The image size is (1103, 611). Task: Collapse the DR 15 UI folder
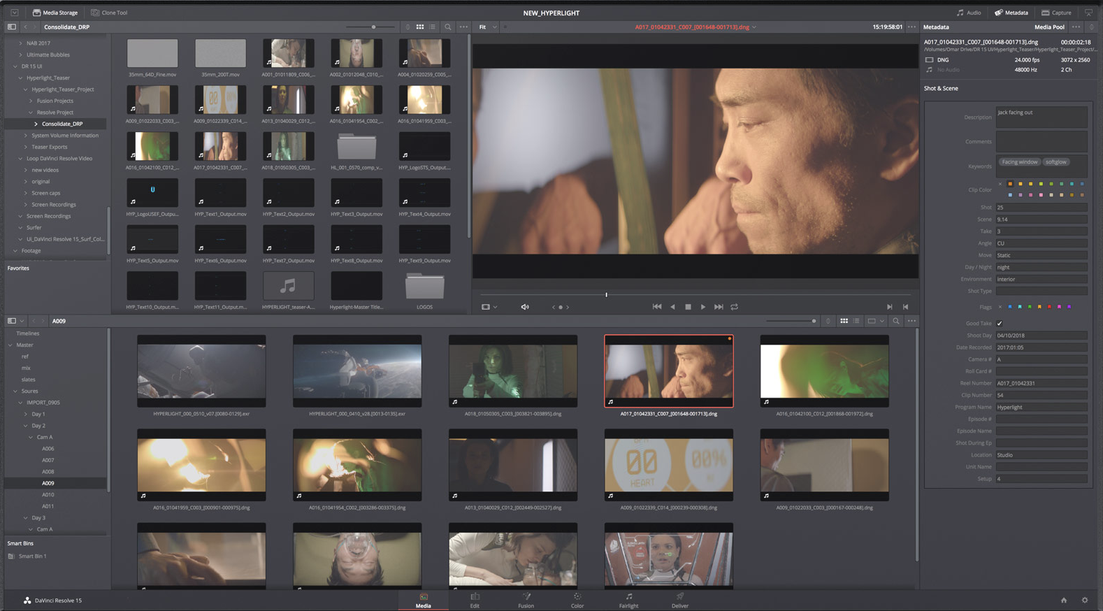(x=15, y=66)
